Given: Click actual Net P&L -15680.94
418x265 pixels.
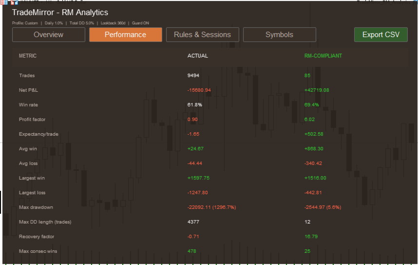Looking at the screenshot, I should [x=199, y=90].
